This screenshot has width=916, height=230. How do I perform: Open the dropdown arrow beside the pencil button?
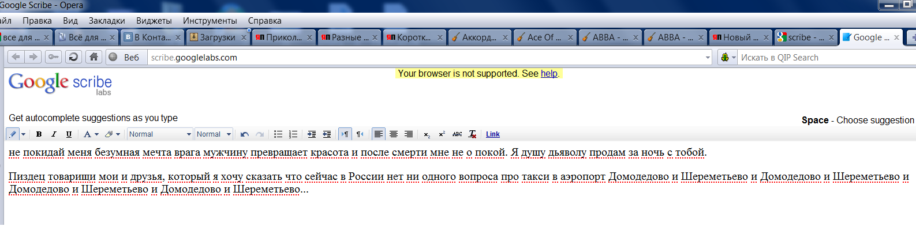coord(23,134)
